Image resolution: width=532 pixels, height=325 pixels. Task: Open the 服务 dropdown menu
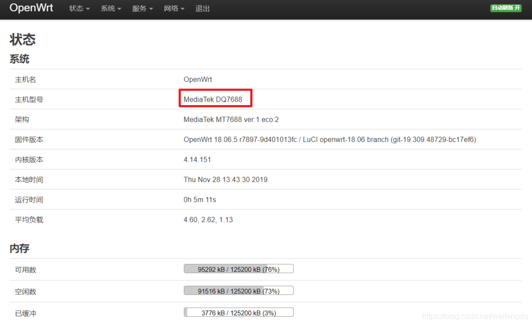point(142,9)
